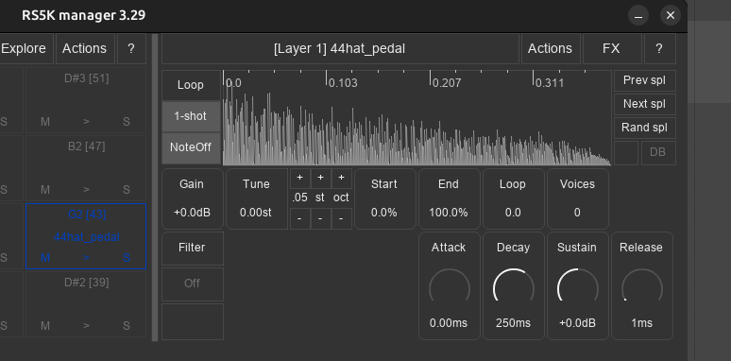Load previous sample with Prev spl
This screenshot has width=731, height=361.
[644, 80]
